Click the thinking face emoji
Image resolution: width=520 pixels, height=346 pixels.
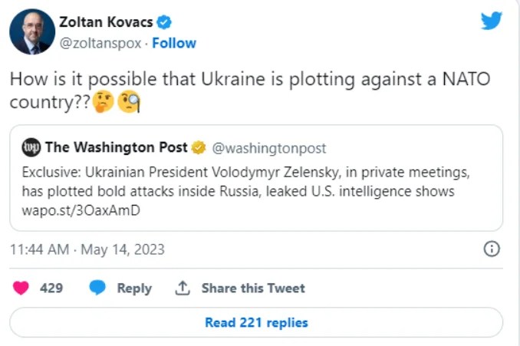coord(104,103)
